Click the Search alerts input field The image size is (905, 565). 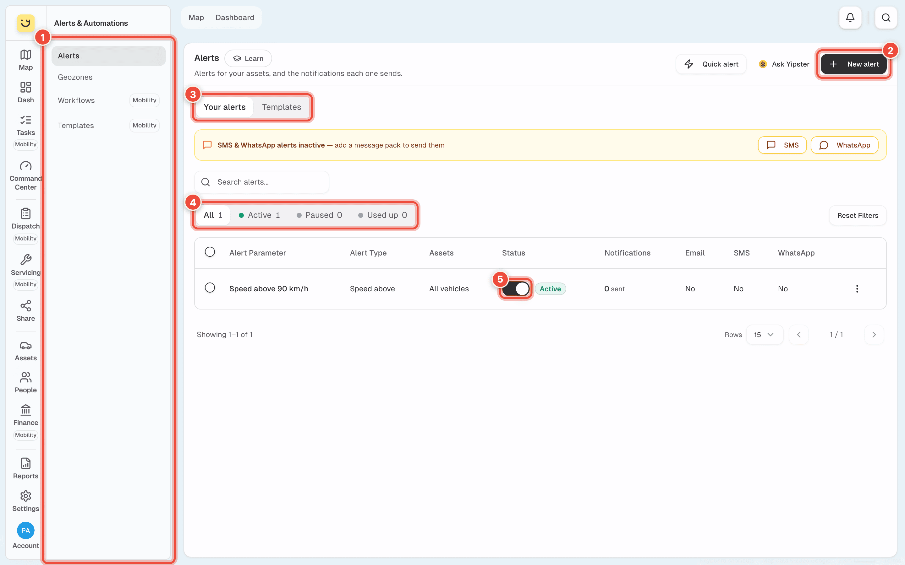coord(262,182)
